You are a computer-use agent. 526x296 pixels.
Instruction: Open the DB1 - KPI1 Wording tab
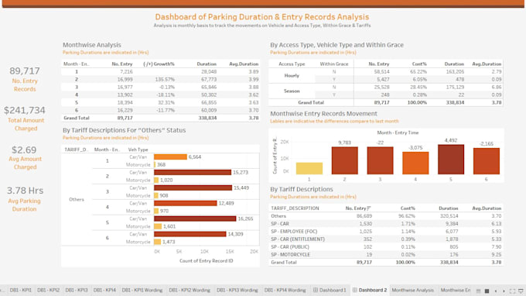tap(142, 290)
